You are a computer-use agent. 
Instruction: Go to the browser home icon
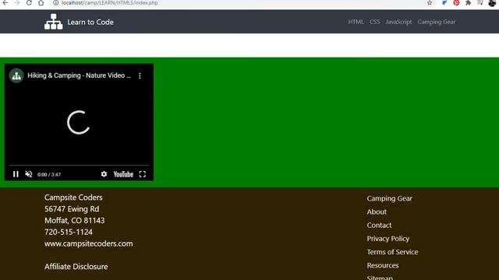point(41,3)
